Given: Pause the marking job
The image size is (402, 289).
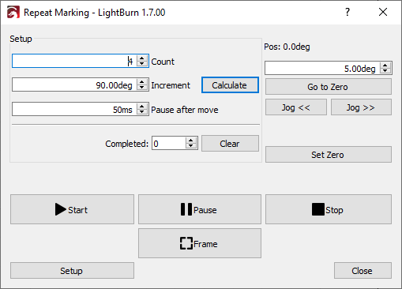Looking at the screenshot, I should 200,209.
